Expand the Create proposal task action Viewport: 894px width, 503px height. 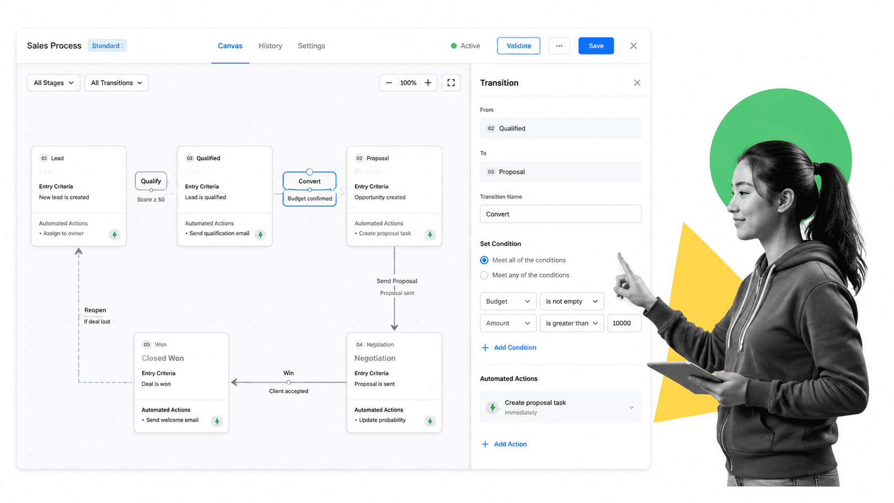[x=631, y=407]
